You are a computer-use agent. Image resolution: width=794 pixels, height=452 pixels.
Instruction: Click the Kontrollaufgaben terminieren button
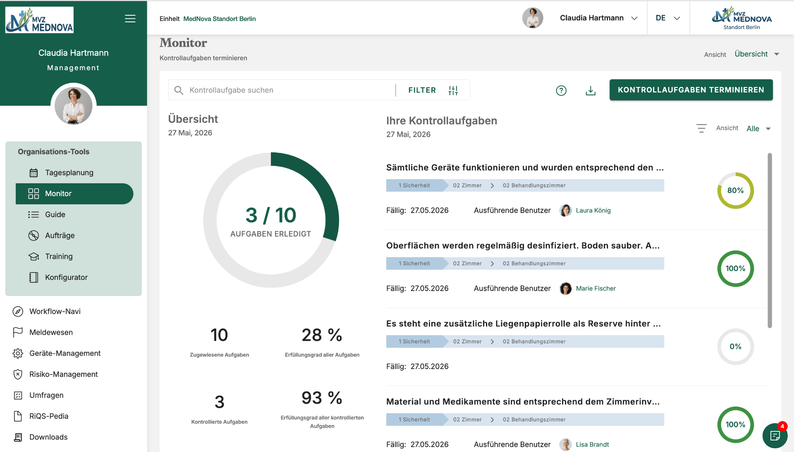click(691, 90)
